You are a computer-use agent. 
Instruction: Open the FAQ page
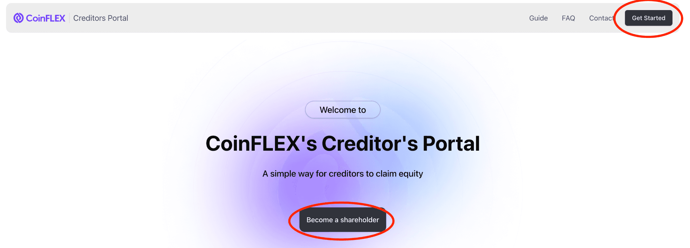[568, 18]
